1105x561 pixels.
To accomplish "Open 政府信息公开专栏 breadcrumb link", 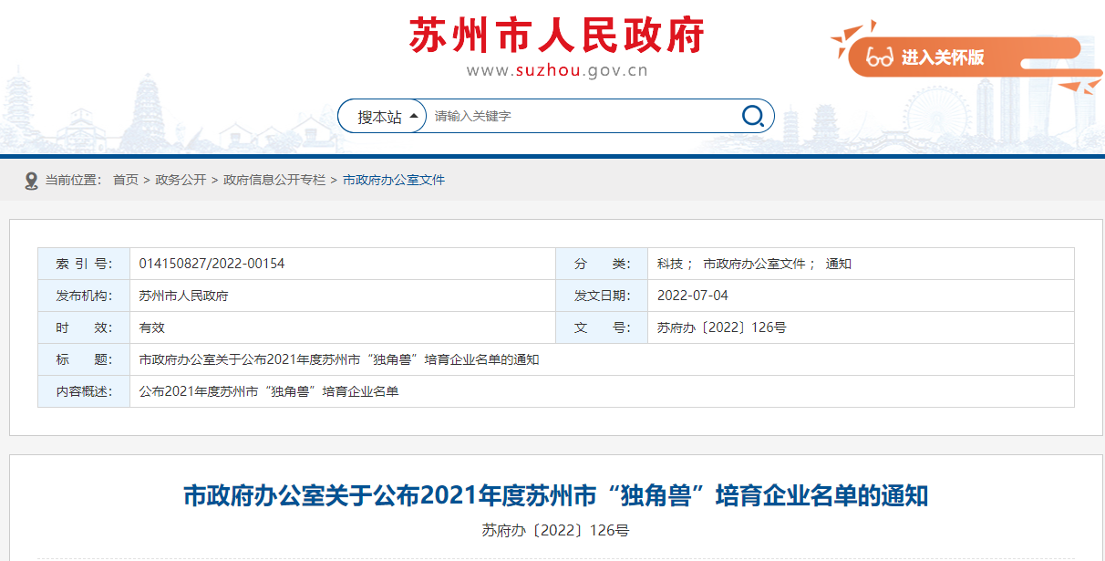I will (274, 181).
